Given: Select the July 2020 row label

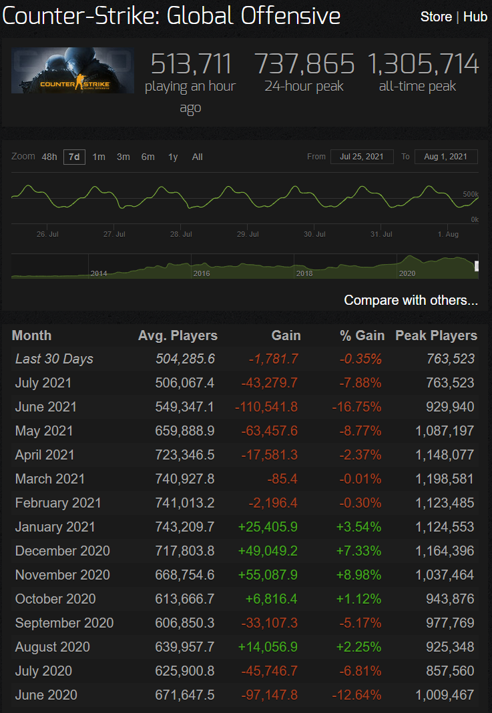Looking at the screenshot, I should pos(43,671).
